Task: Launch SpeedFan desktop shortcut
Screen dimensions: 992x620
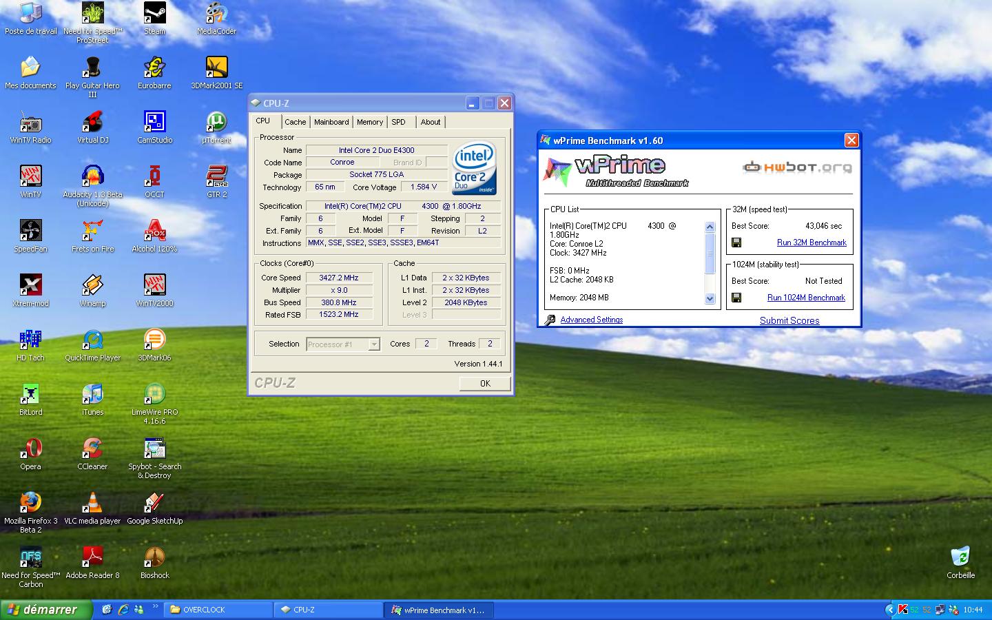Action: pyautogui.click(x=30, y=236)
